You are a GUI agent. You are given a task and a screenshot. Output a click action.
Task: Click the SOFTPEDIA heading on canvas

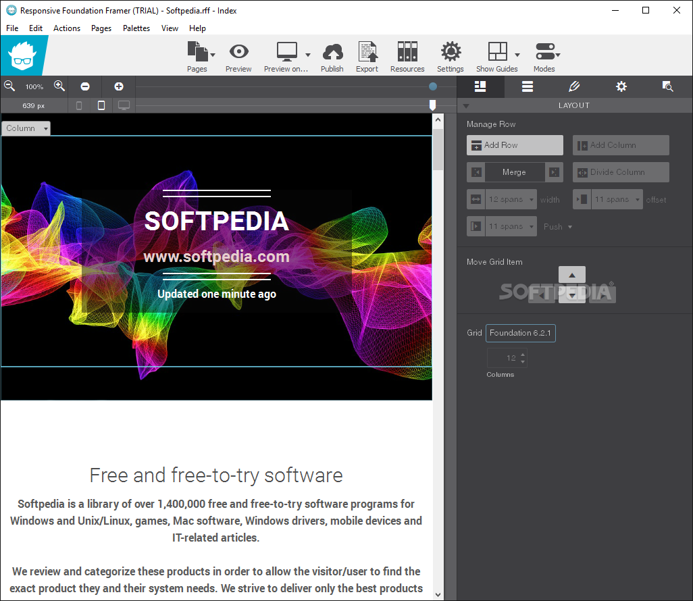coord(217,221)
